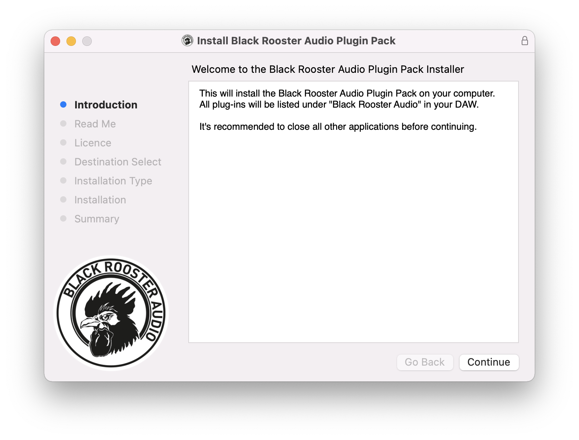Select the Read Me step label
Screen dimensions: 579x440
click(95, 124)
